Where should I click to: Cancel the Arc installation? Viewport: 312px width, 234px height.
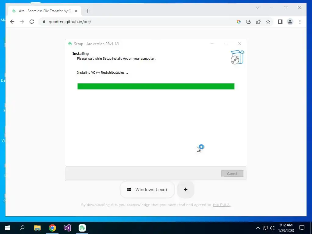[232, 173]
